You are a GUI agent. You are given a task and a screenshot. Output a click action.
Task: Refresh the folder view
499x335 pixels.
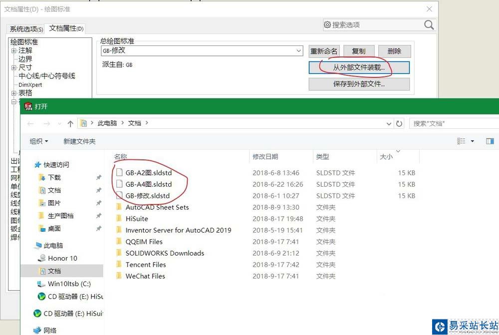(399, 123)
